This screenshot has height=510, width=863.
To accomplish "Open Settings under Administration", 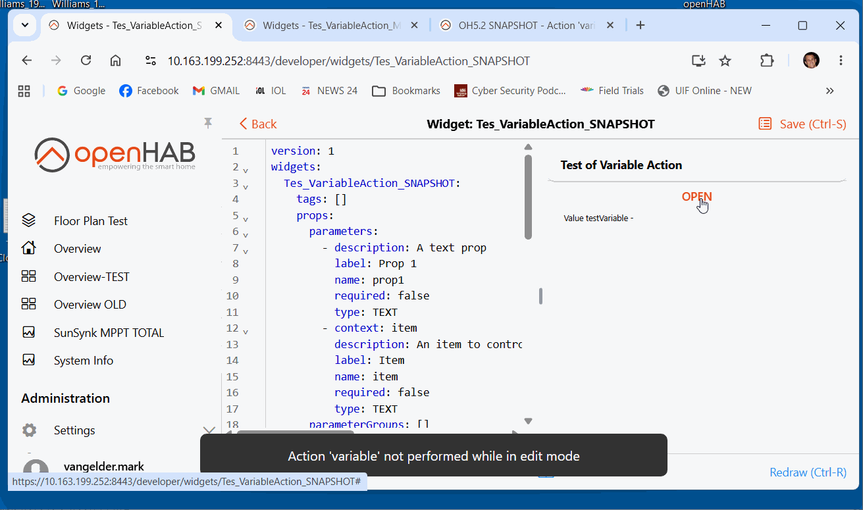I will click(74, 430).
